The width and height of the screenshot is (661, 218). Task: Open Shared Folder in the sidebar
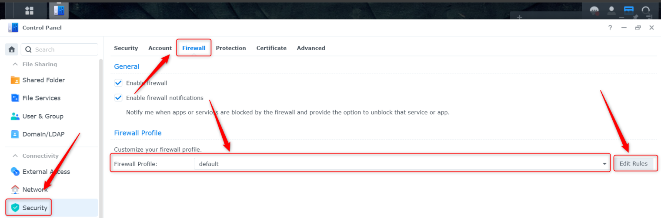(x=43, y=80)
